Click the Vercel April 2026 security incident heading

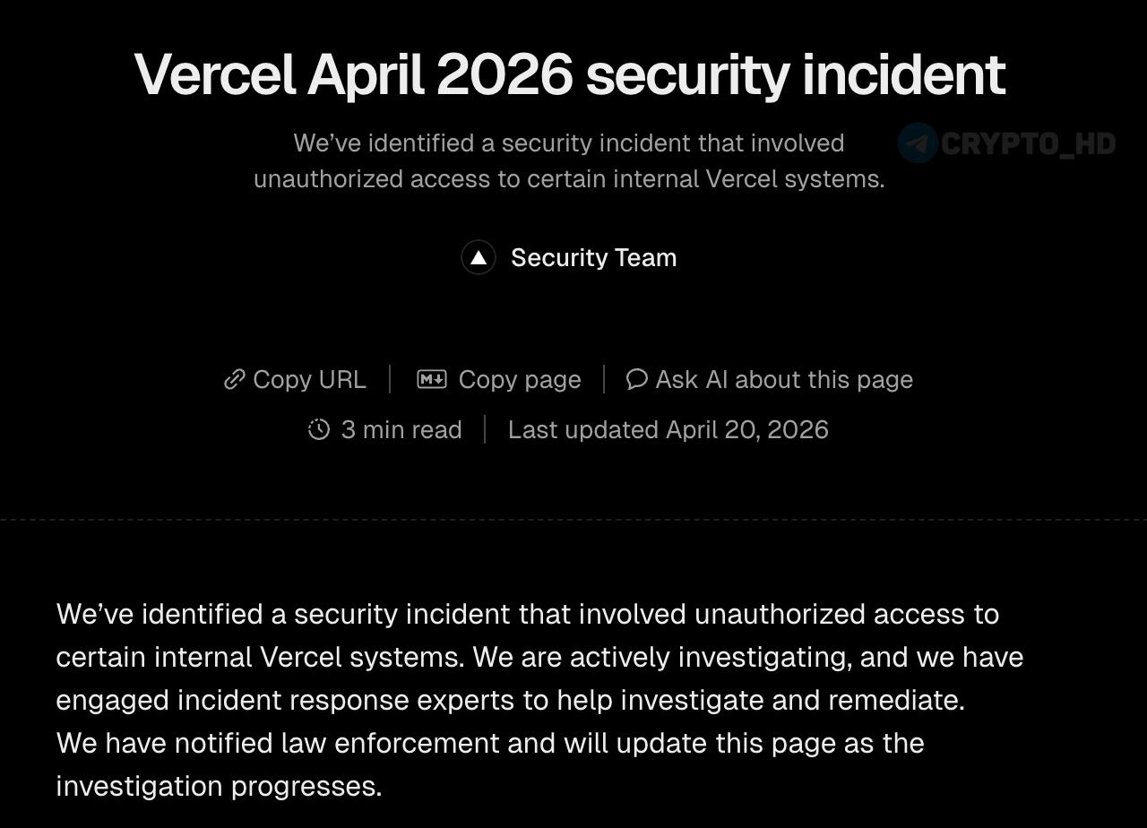pos(570,73)
